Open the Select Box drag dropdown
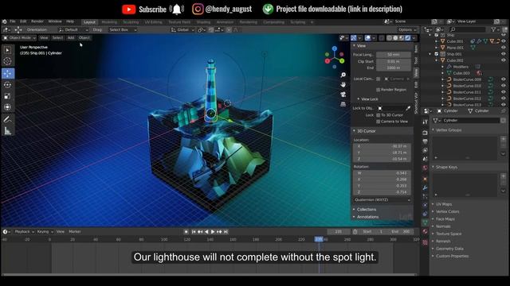 (122, 30)
